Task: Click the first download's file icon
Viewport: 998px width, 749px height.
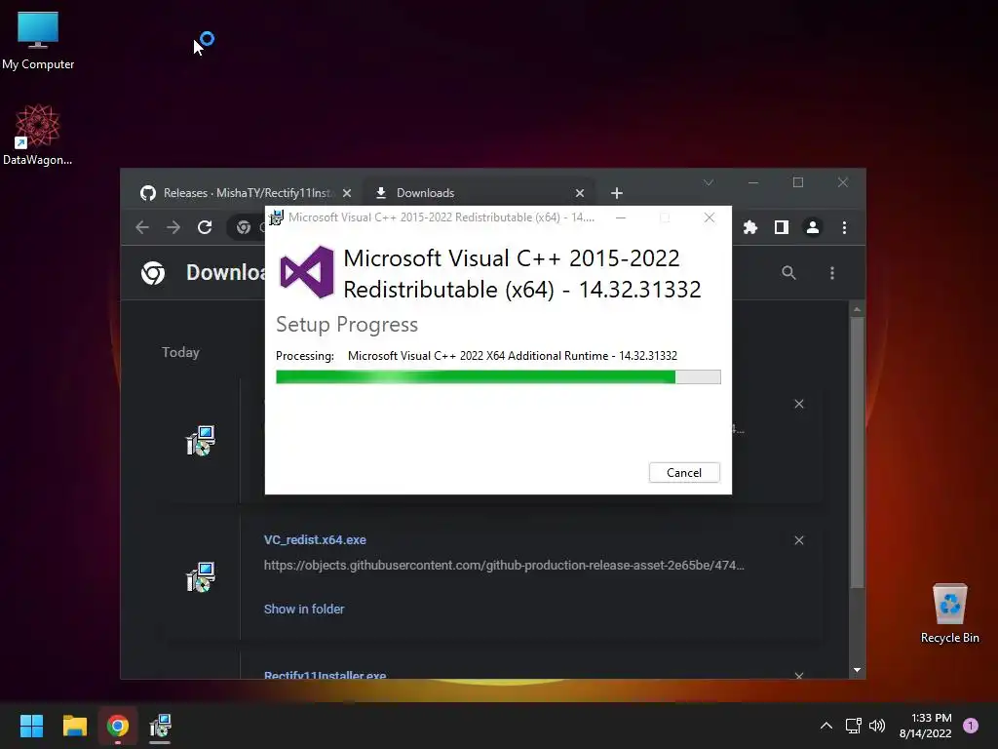Action: (x=200, y=441)
